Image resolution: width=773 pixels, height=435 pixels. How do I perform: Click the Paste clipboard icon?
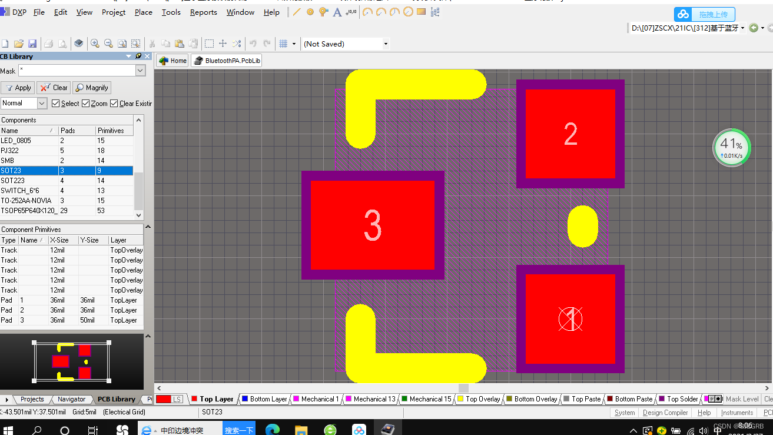click(179, 44)
